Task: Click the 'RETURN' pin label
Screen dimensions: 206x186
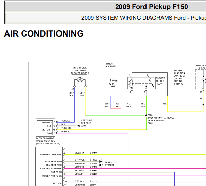Action: click(57, 183)
